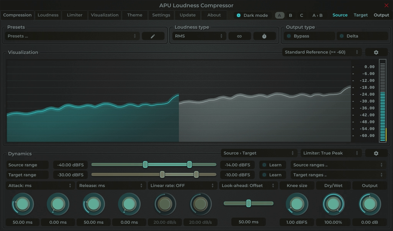Open Standard Reference dropdown
The height and width of the screenshot is (231, 393).
coord(322,52)
